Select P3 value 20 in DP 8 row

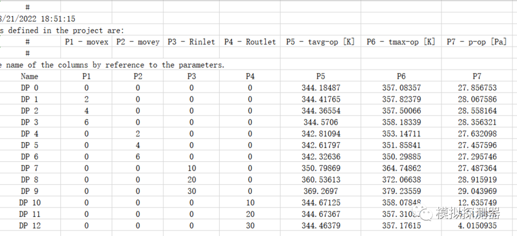[x=191, y=180]
